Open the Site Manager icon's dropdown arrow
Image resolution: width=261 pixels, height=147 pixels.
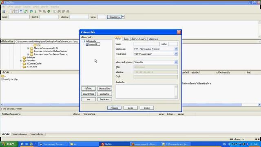(x=7, y=11)
